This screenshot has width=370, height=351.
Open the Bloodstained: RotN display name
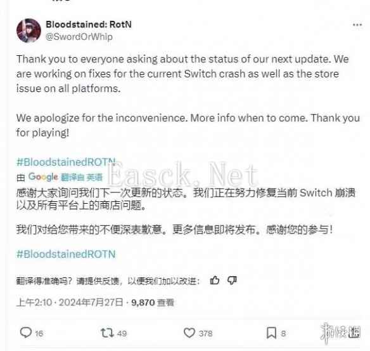pyautogui.click(x=89, y=24)
